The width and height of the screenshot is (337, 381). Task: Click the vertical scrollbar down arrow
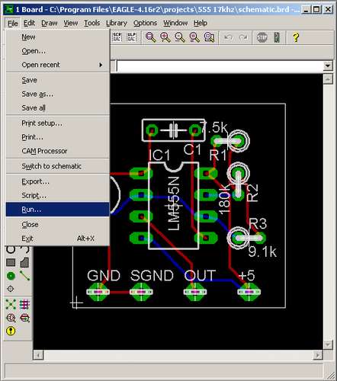tap(328, 344)
